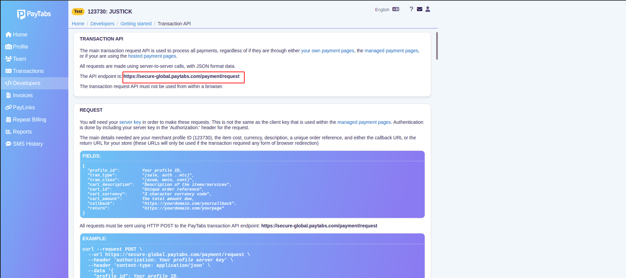Click the TRANSACTION API heading
Screen dimensions: 626x278
click(102, 39)
